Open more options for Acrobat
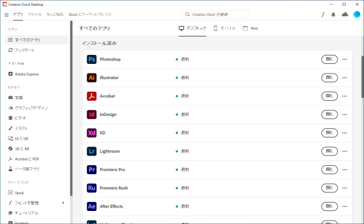This screenshot has height=224, width=364. pyautogui.click(x=345, y=96)
